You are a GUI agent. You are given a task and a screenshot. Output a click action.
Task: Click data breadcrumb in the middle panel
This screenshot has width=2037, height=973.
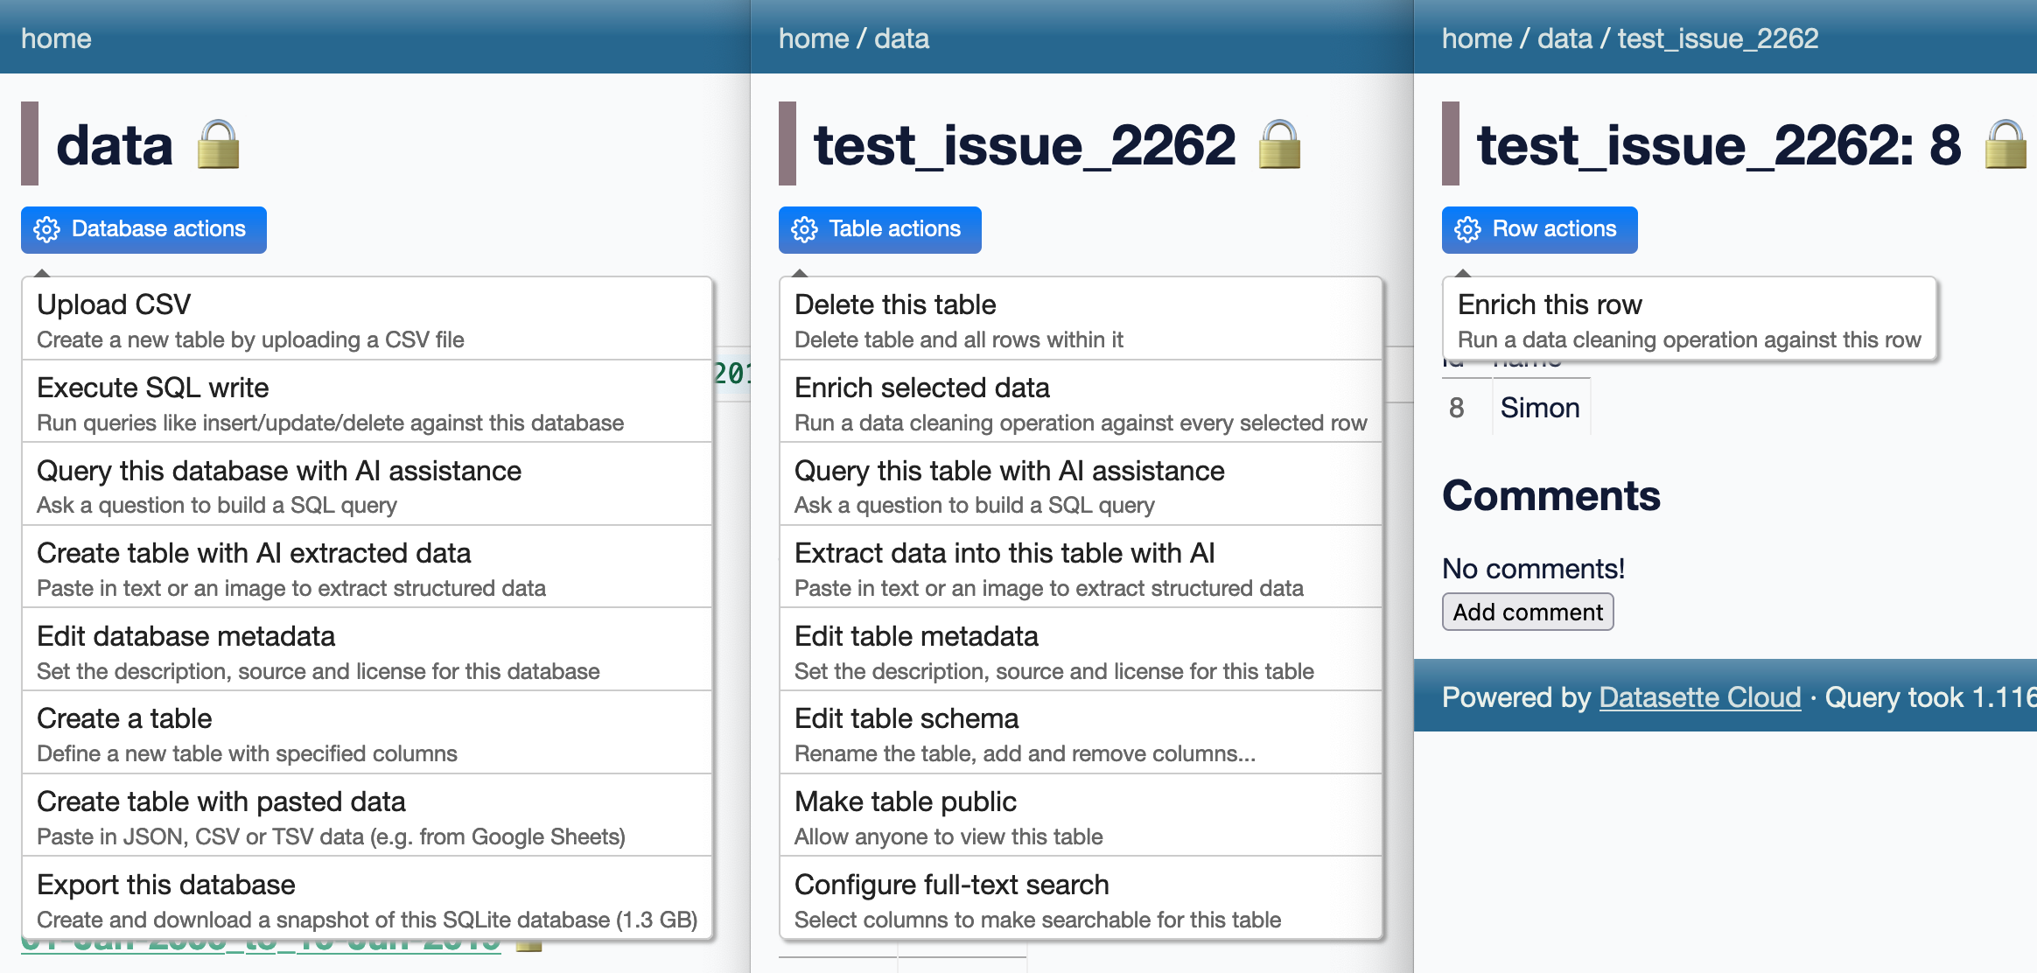pyautogui.click(x=902, y=38)
